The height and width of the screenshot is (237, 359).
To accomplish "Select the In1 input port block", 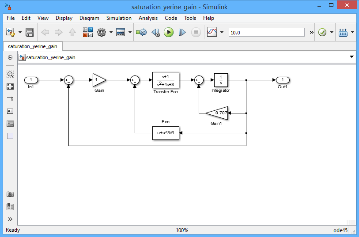I will [31, 80].
